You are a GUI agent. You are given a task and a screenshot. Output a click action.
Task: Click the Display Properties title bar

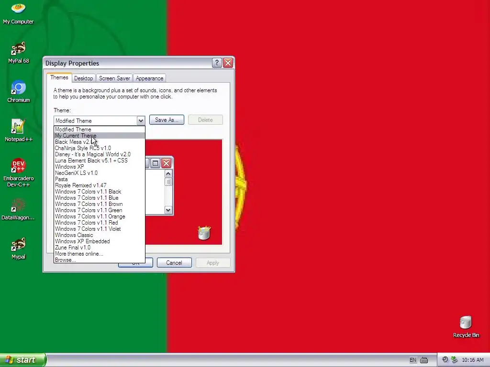[x=128, y=63]
